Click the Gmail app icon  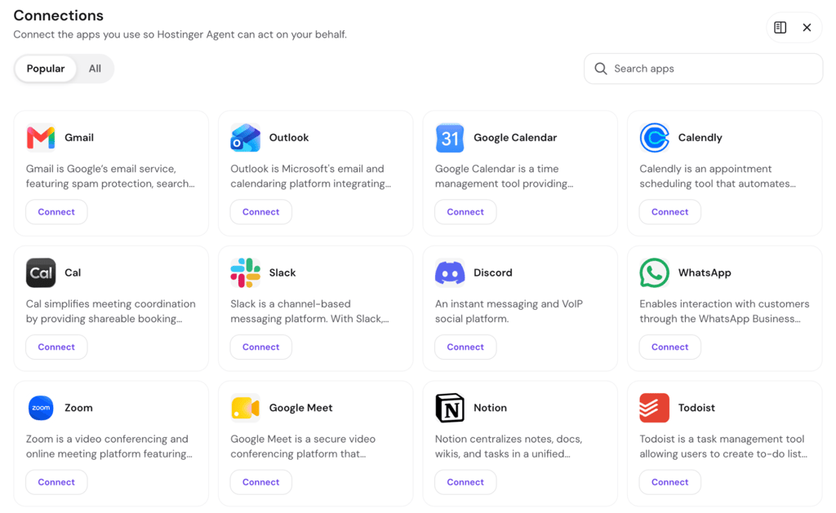[x=41, y=138]
